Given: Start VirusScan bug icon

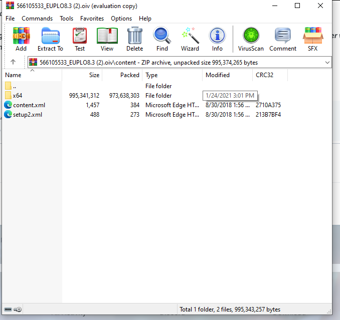Looking at the screenshot, I should pos(251,35).
